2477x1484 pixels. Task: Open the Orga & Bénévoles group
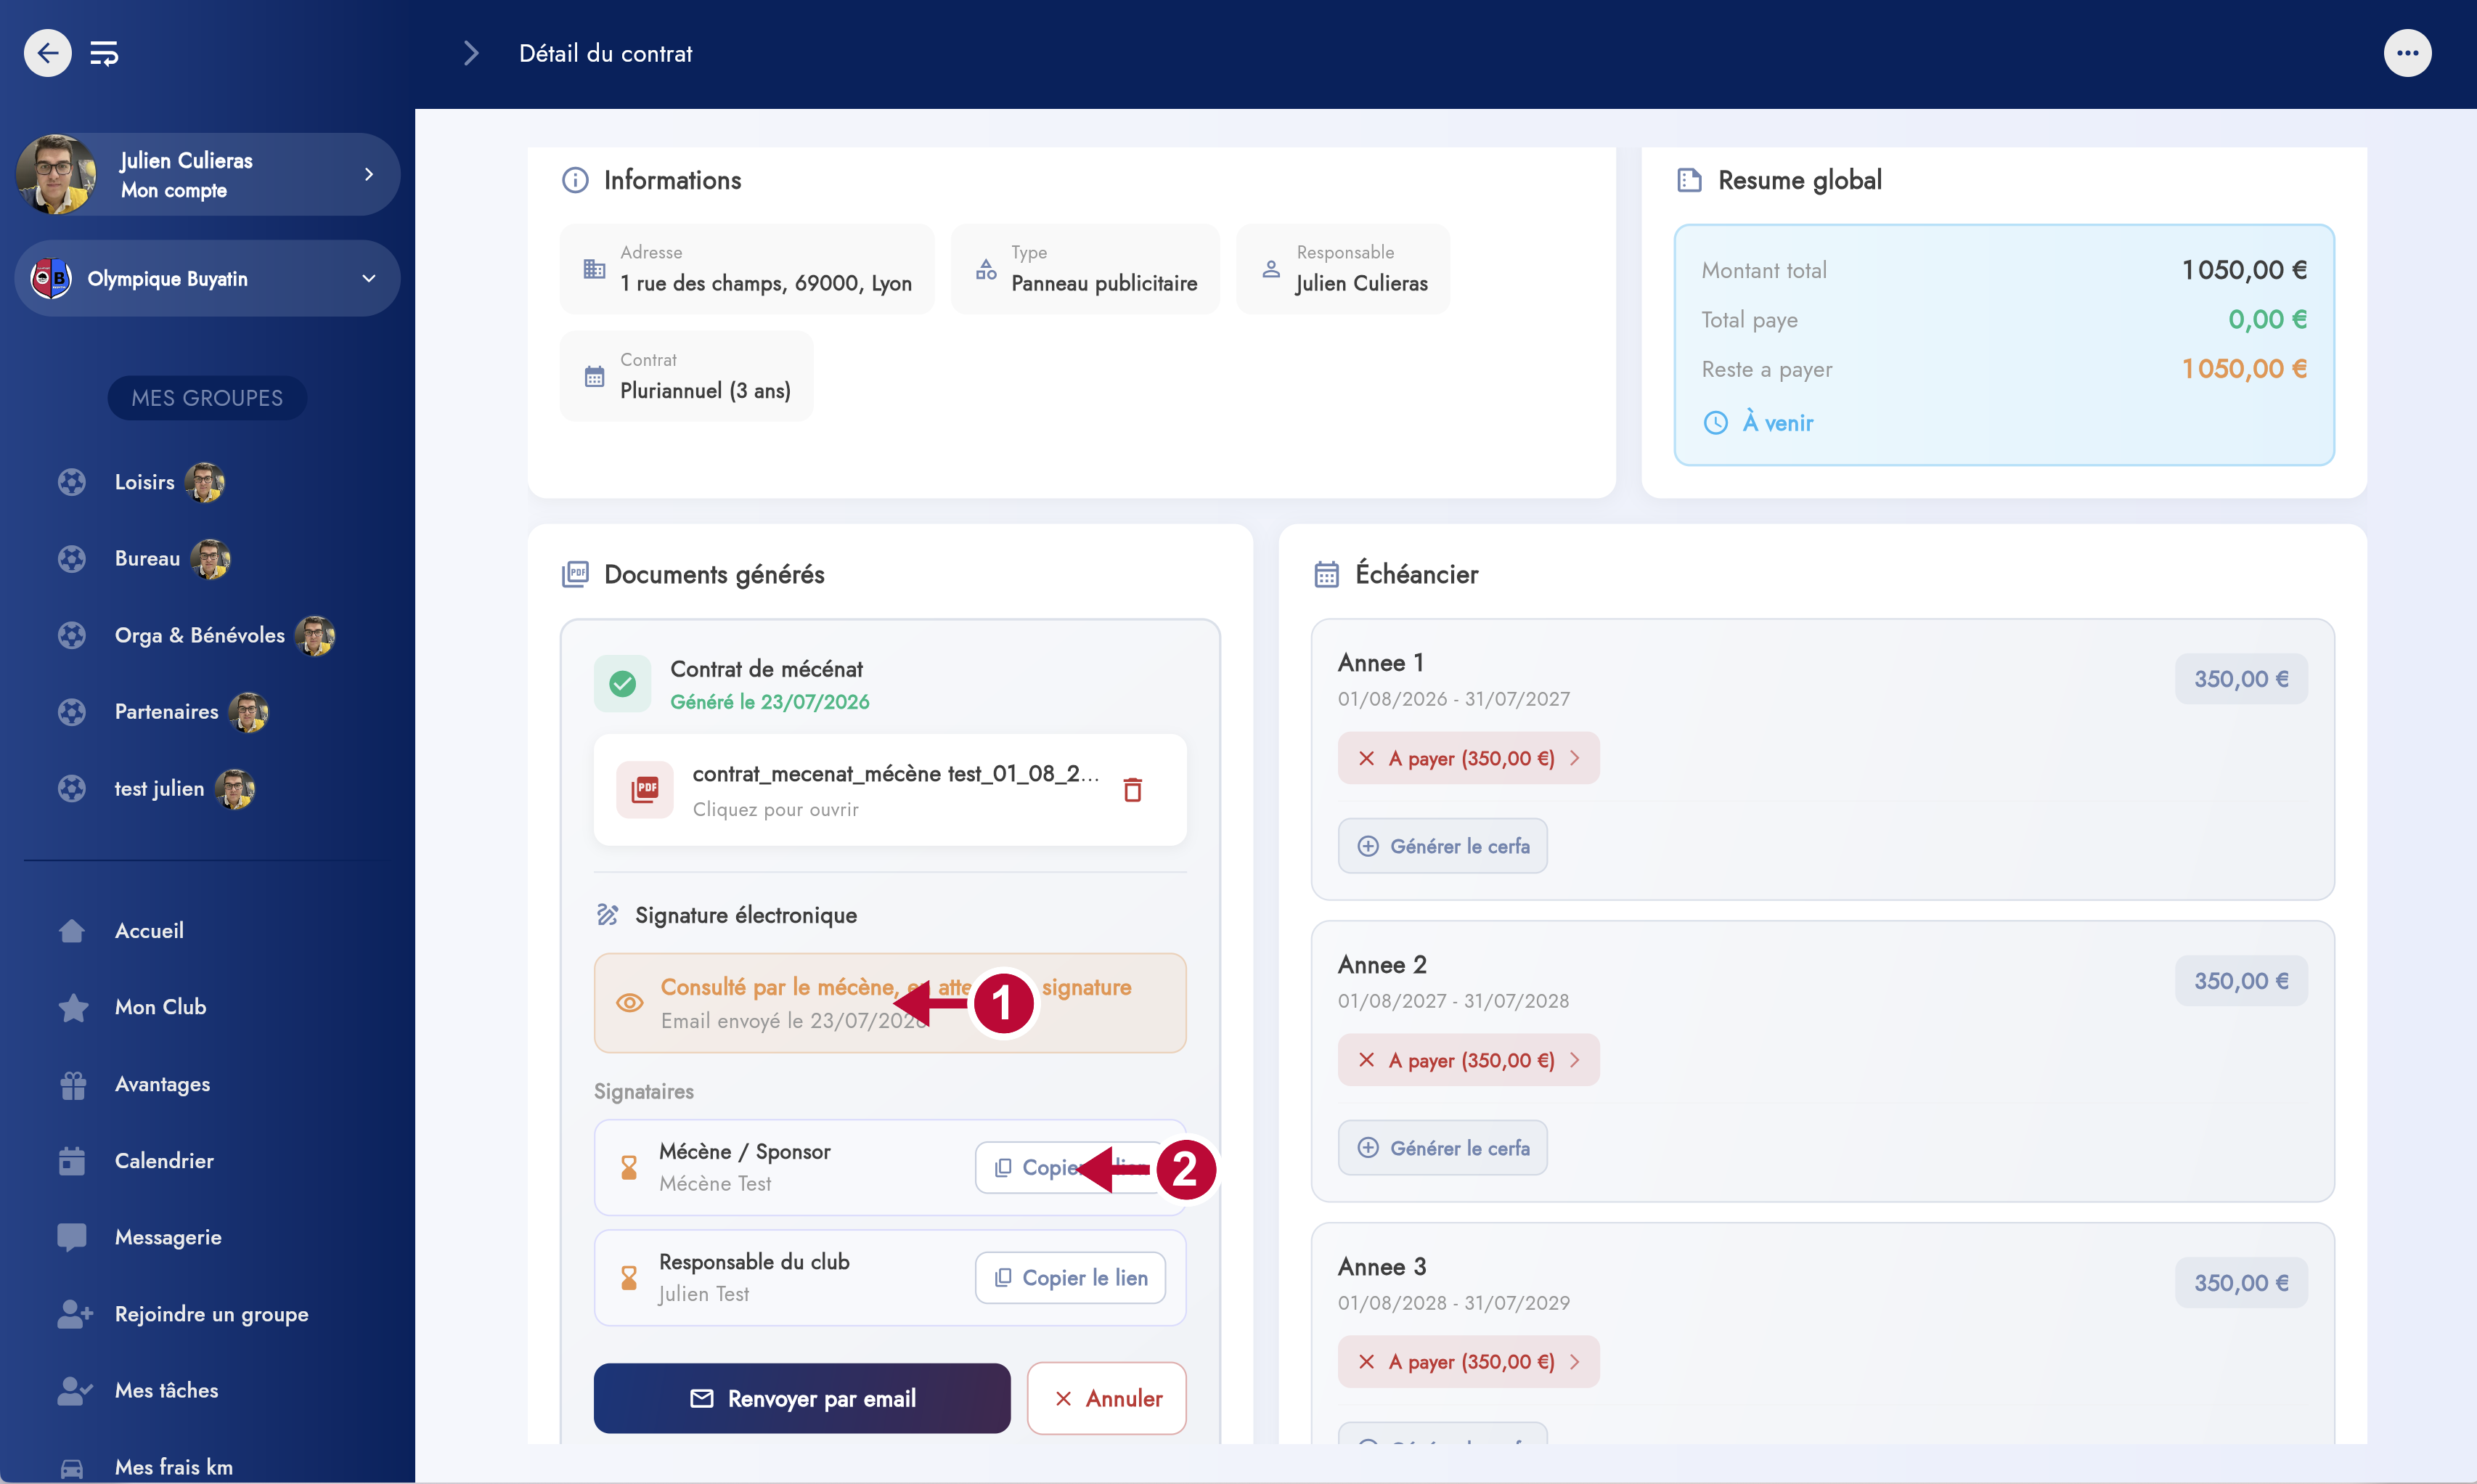click(x=199, y=635)
